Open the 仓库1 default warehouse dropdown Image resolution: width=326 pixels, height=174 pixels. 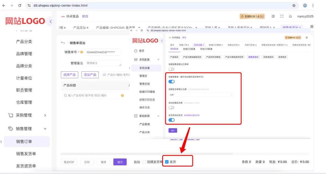201,95
